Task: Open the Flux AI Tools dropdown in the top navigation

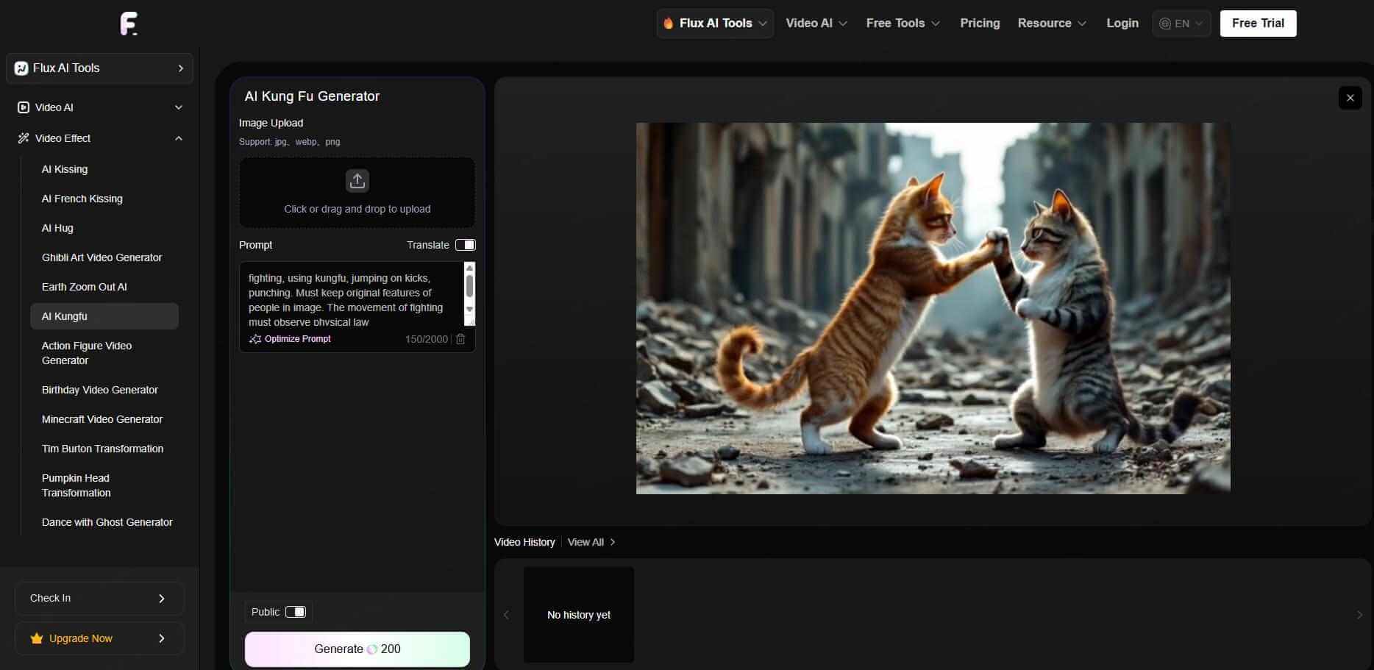Action: point(714,24)
